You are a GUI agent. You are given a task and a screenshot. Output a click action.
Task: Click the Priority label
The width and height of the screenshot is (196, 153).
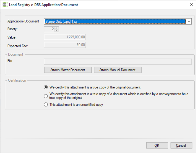pos(13,29)
